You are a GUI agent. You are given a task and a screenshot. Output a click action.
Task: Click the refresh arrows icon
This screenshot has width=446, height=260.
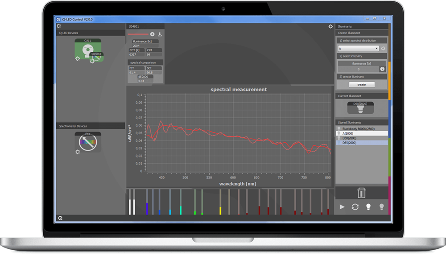point(355,206)
